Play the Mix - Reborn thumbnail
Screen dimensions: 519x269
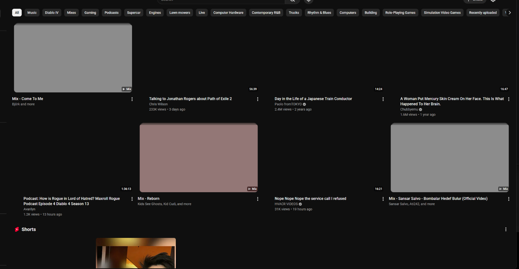click(199, 158)
